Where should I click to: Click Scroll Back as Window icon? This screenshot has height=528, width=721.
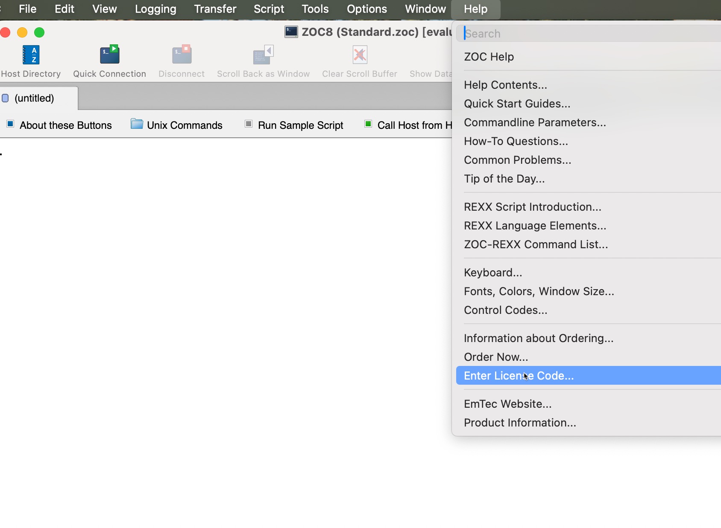pos(263,55)
